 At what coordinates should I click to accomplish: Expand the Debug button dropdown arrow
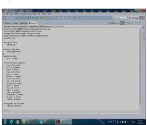(31, 18)
